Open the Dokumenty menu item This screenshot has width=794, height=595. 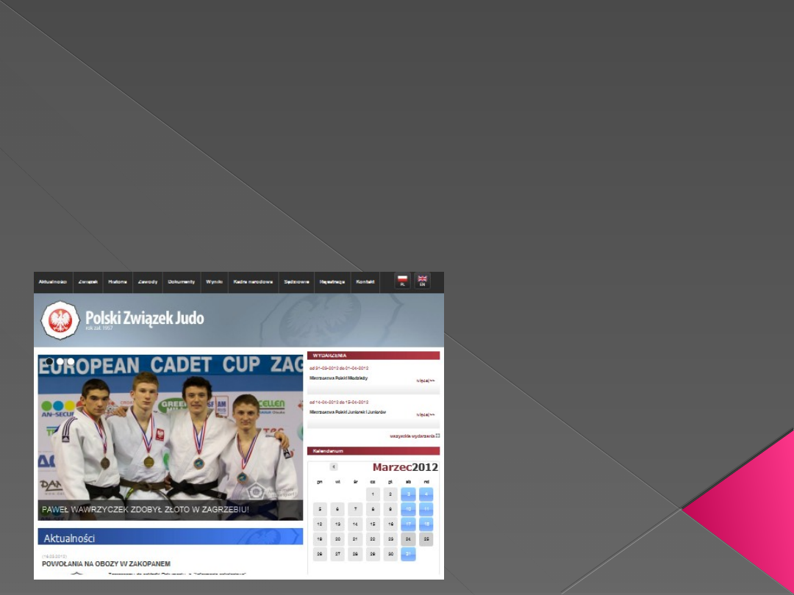181,282
